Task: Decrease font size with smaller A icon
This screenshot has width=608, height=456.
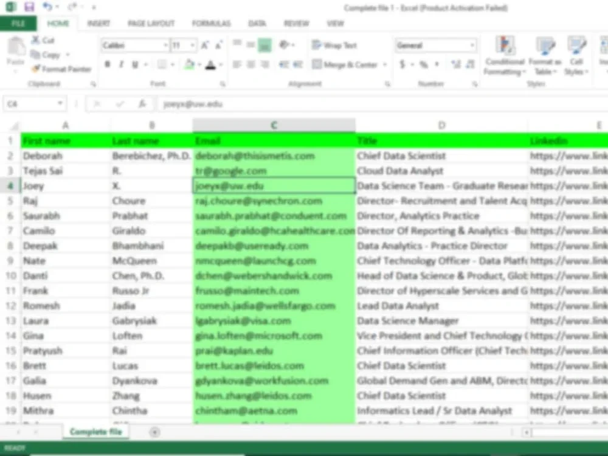Action: coord(219,46)
